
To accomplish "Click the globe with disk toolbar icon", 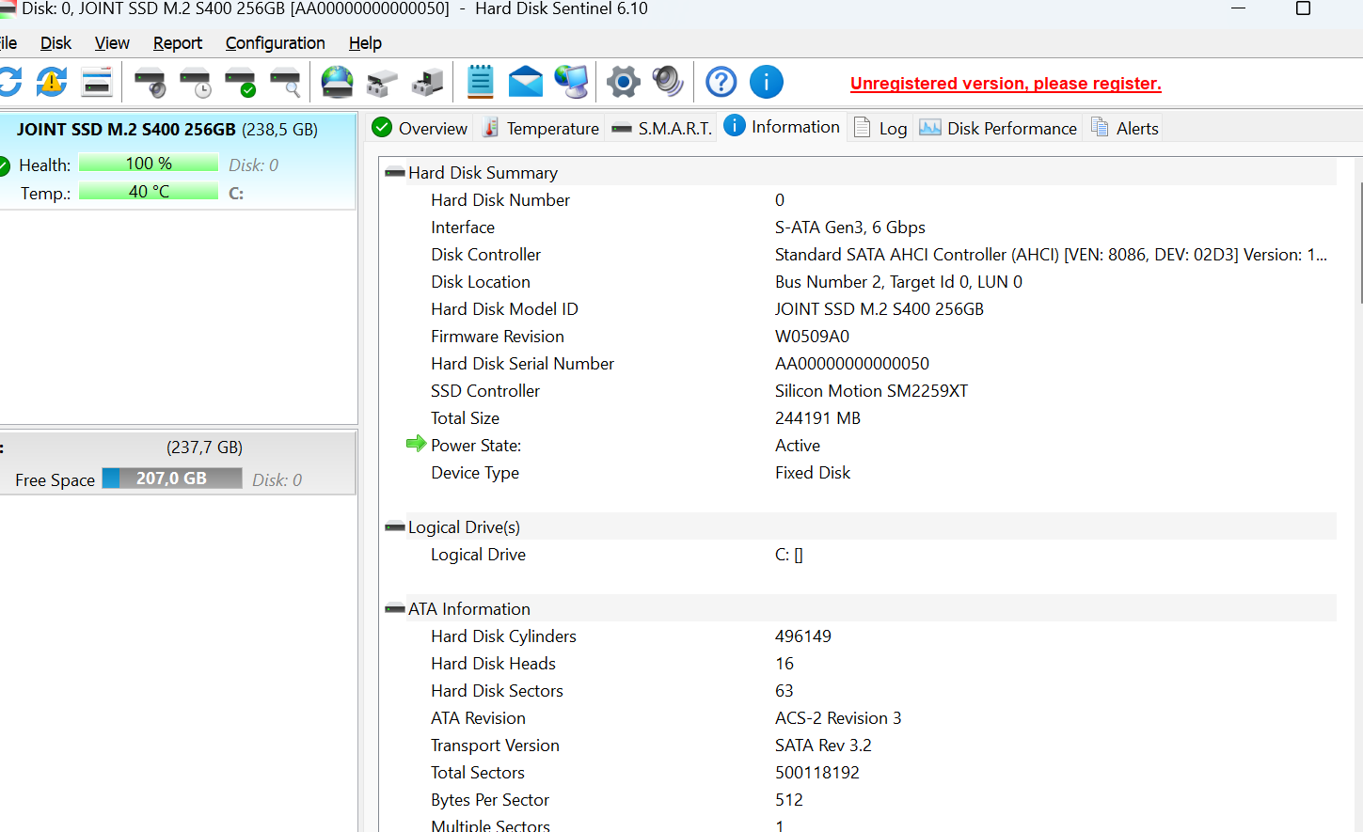I will (337, 83).
